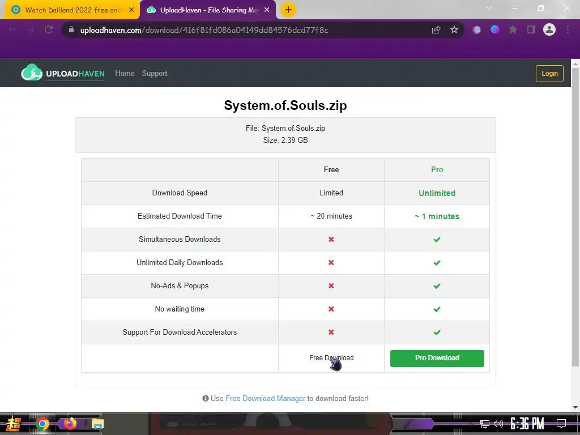Open the tab search chevron
Viewport: 580px width, 435px height.
(489, 8)
